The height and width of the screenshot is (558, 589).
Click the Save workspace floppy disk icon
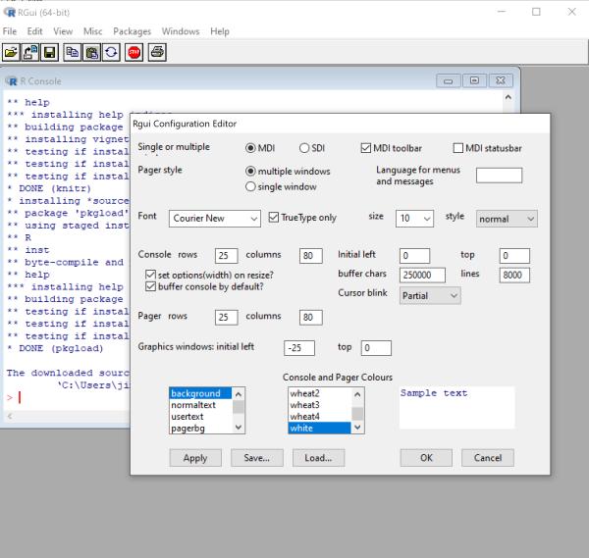49,52
